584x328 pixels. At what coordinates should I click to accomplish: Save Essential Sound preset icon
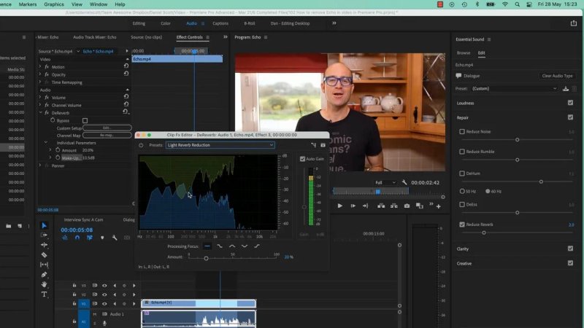point(565,88)
